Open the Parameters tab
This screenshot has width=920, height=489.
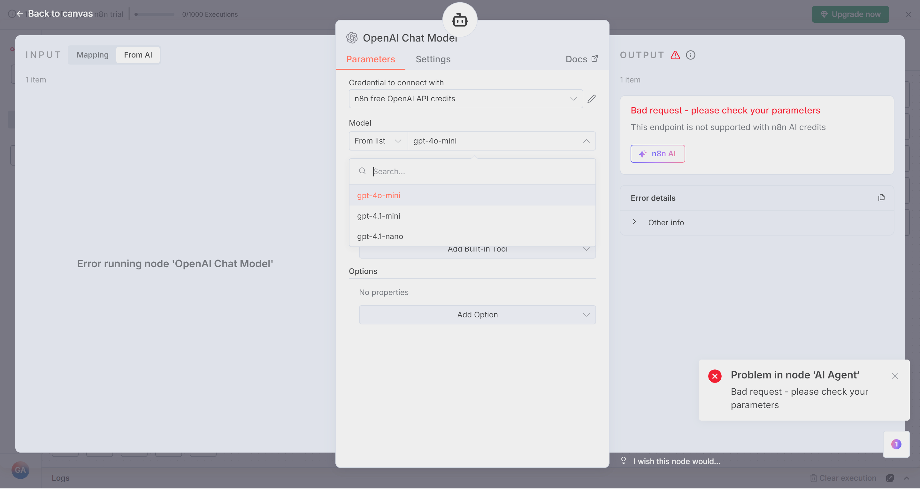pos(370,59)
